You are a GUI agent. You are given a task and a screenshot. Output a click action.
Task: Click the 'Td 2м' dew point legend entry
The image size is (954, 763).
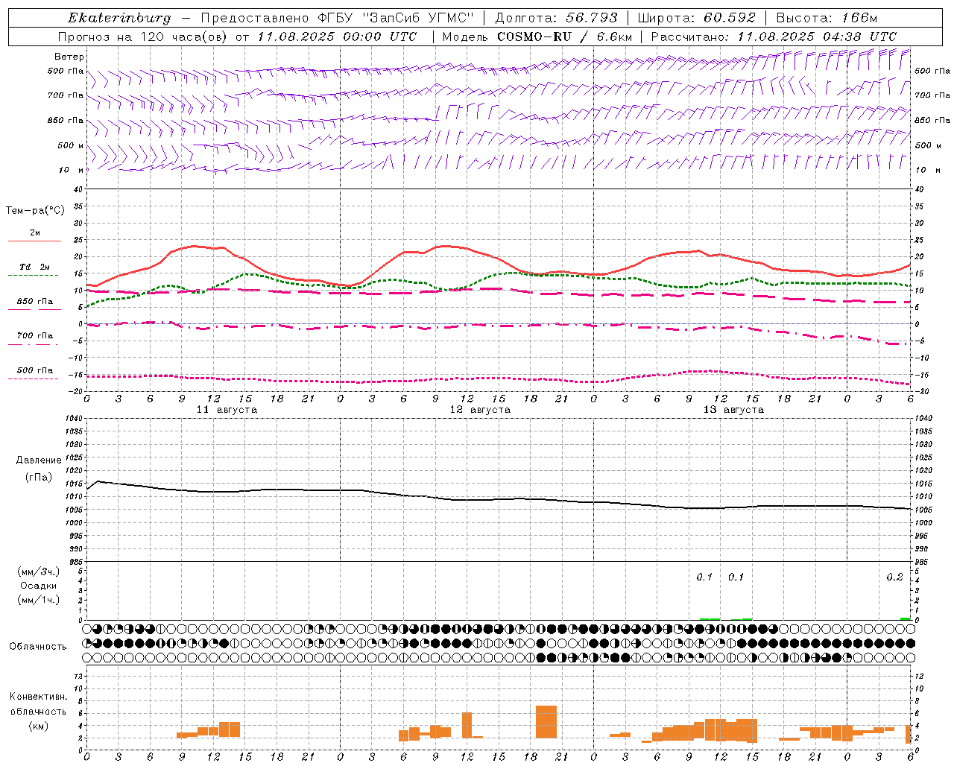point(34,270)
